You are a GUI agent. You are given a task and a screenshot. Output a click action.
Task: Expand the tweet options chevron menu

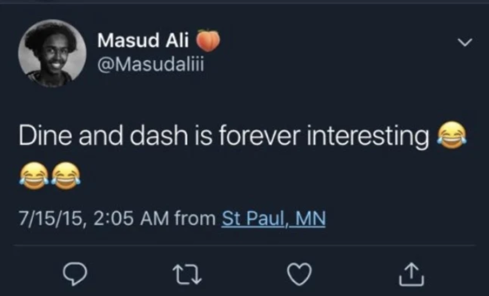(x=465, y=42)
